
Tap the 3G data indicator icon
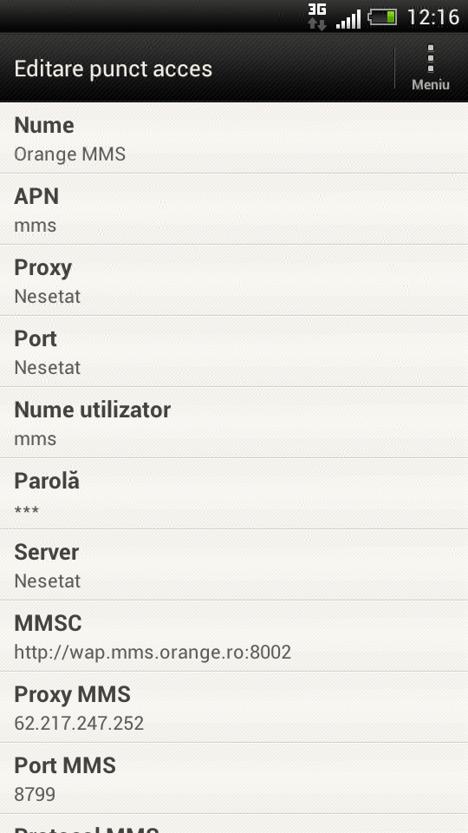coord(317,16)
